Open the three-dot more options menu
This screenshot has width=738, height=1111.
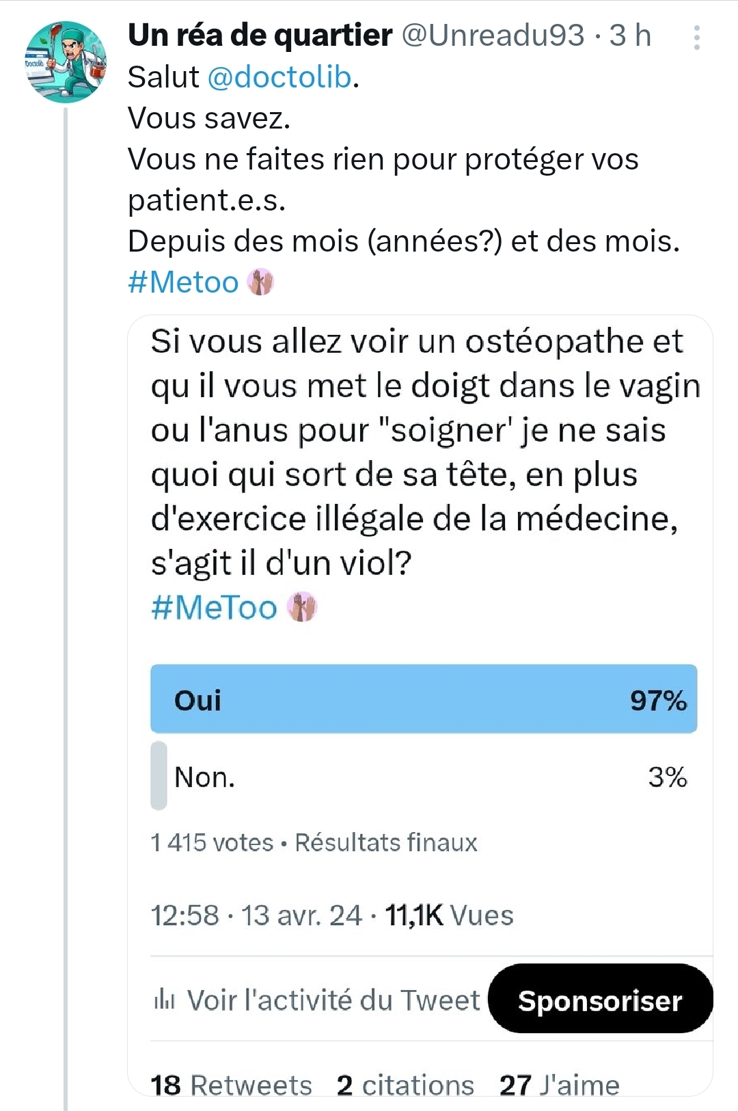click(696, 38)
